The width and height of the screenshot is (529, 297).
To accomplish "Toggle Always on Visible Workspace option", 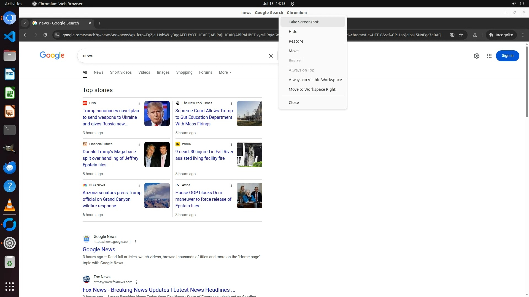I will [x=315, y=80].
